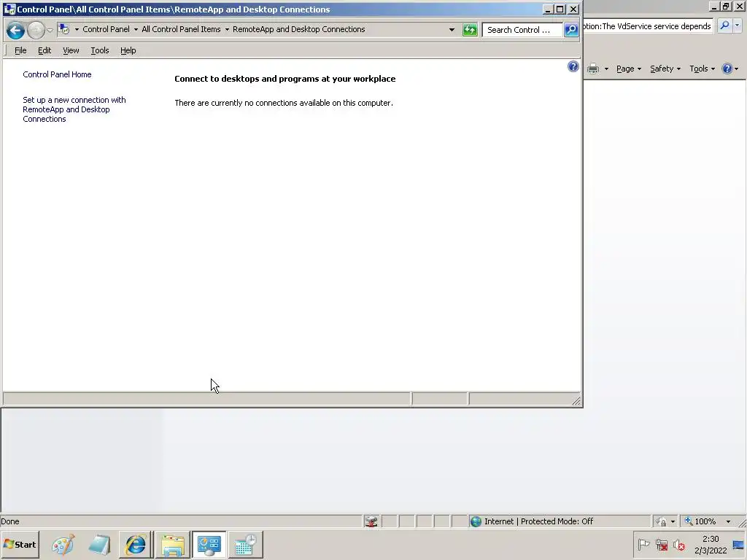The height and width of the screenshot is (560, 747).
Task: Open the recent pages dropdown beside Forward
Action: tap(50, 31)
